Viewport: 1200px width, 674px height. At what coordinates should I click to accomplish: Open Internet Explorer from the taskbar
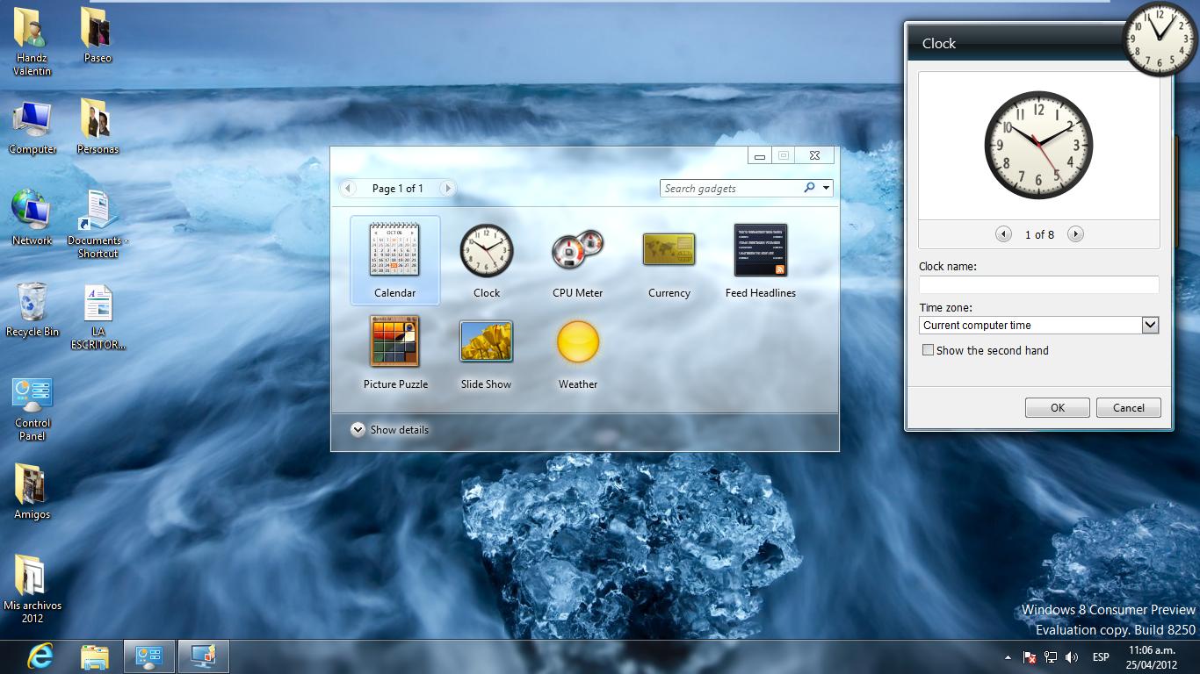coord(40,656)
